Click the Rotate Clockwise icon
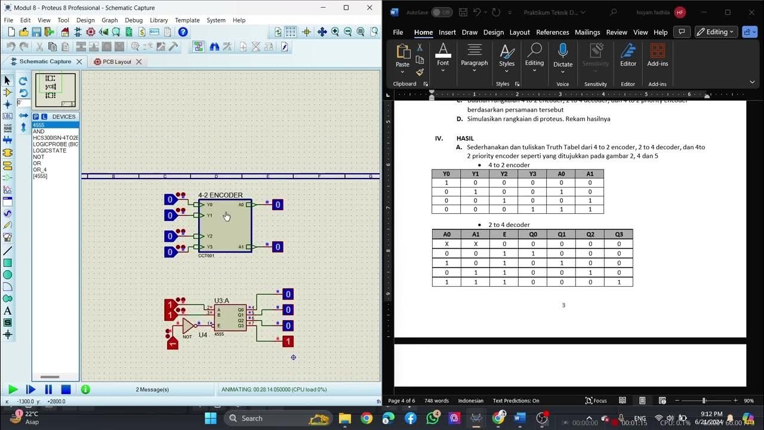Viewport: 764px width, 430px height. (23, 81)
